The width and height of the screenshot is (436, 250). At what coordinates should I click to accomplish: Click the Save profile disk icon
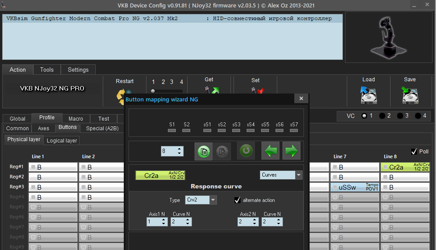coord(410,95)
